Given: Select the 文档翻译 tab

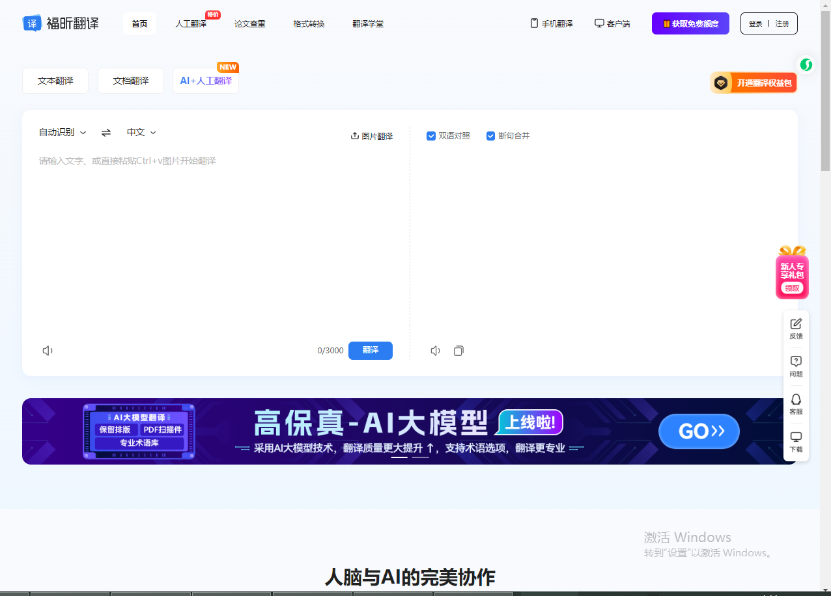Looking at the screenshot, I should (131, 81).
